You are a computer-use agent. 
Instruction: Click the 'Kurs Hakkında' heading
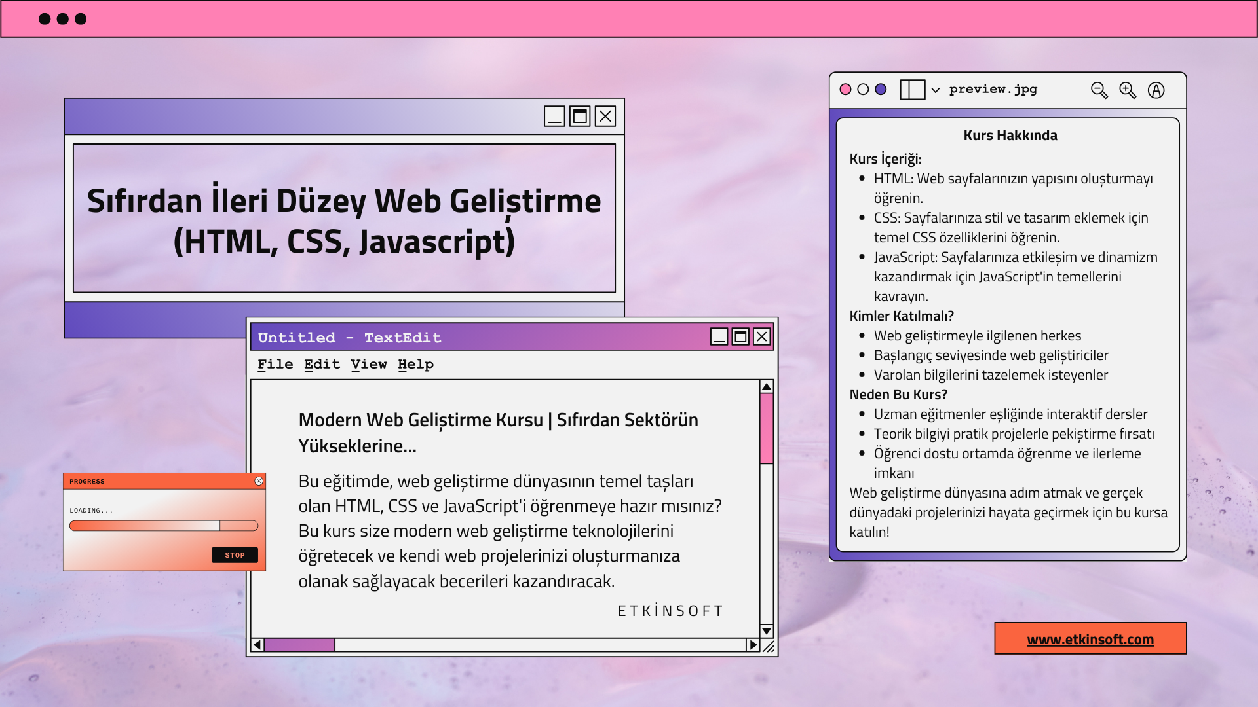[1010, 136]
